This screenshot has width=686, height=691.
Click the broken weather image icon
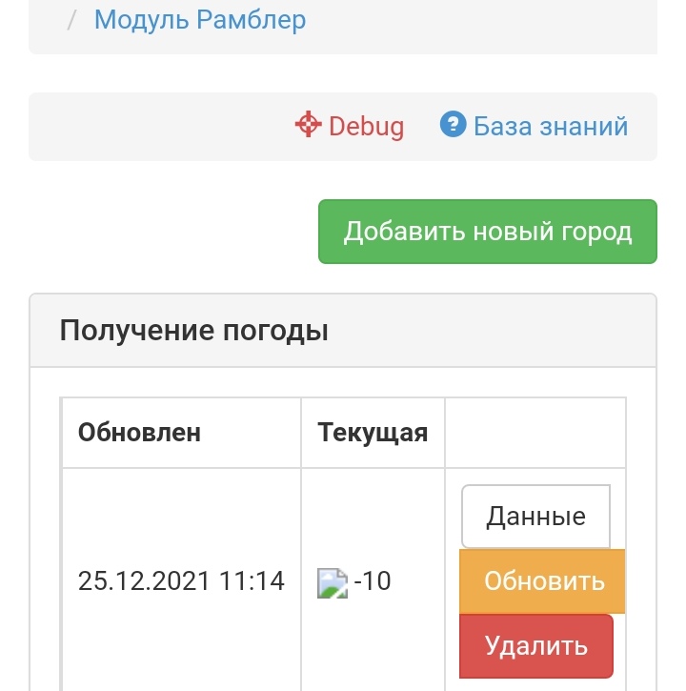pyautogui.click(x=333, y=581)
